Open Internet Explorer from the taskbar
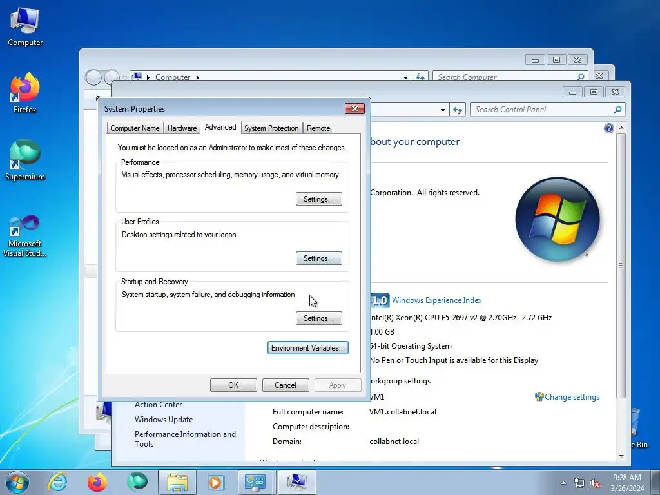 (57, 482)
